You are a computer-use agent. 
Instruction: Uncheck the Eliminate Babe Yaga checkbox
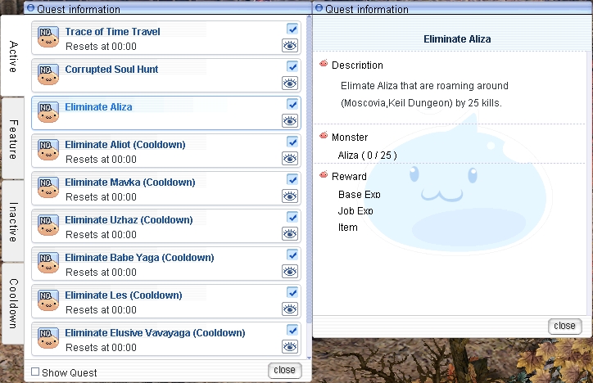(x=292, y=255)
